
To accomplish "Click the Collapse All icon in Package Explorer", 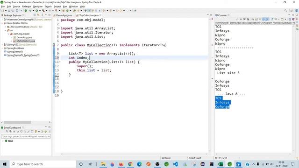I will [x=35, y=15].
